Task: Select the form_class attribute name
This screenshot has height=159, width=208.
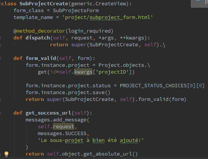Action: pyautogui.click(x=29, y=11)
